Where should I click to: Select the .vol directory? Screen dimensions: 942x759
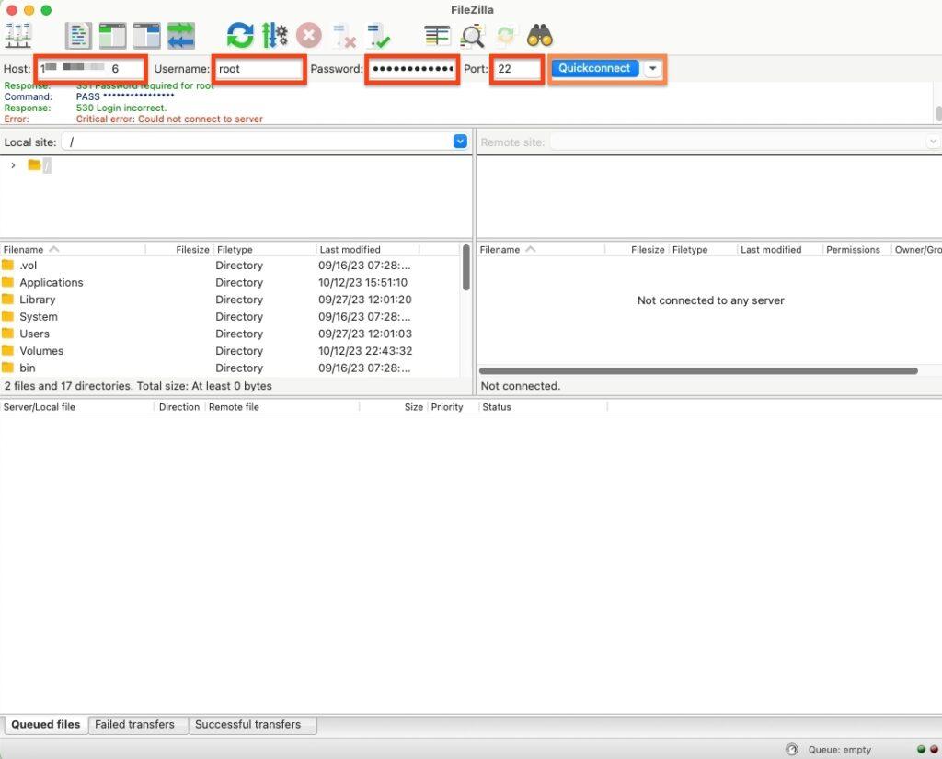click(229, 266)
